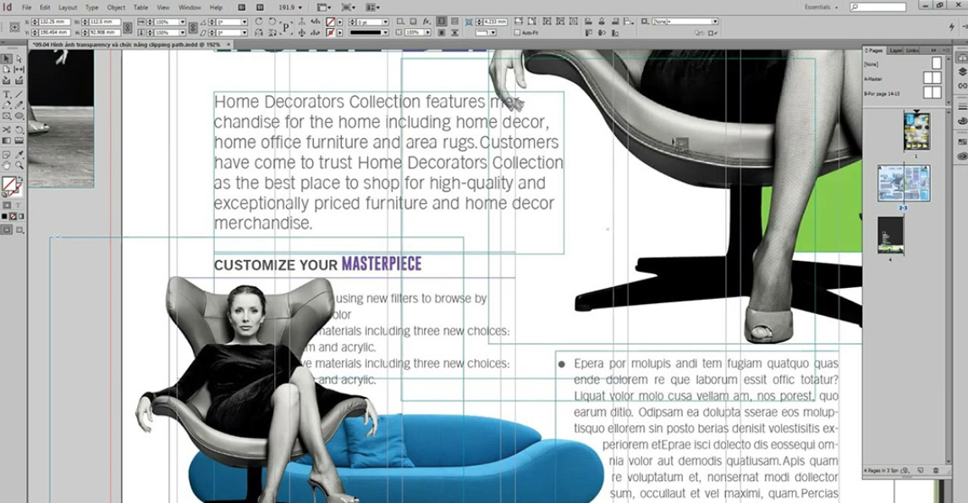Open the zoom level 191.9 dropdown
This screenshot has width=968, height=503.
click(x=300, y=8)
